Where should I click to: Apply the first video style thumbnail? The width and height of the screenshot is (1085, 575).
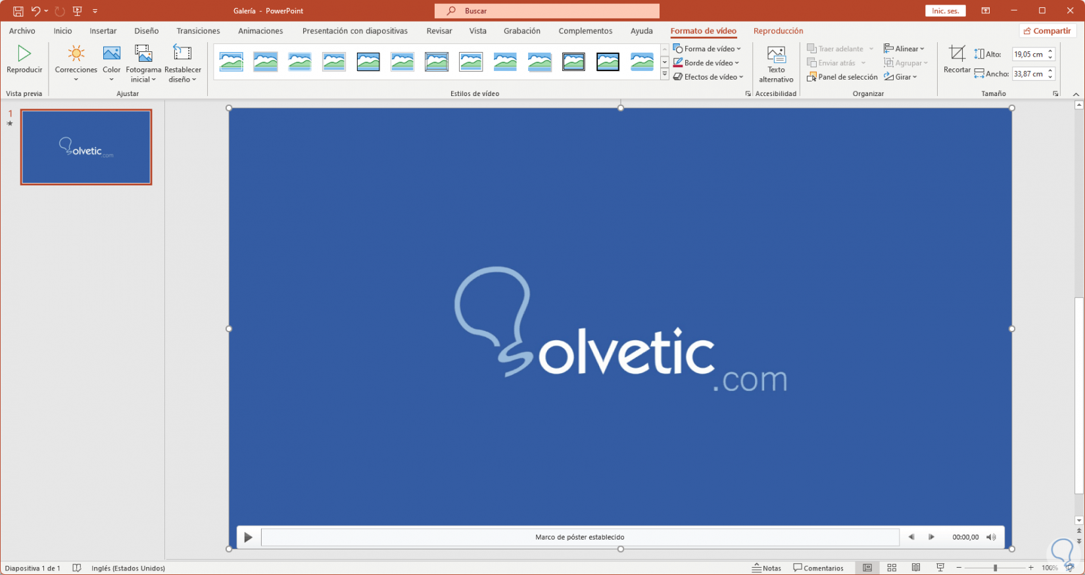[x=231, y=62]
